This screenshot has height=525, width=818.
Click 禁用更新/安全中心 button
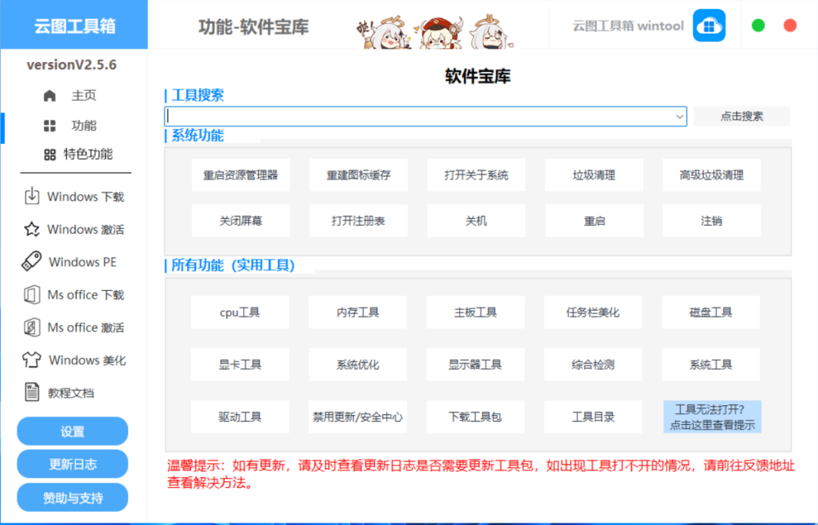357,417
